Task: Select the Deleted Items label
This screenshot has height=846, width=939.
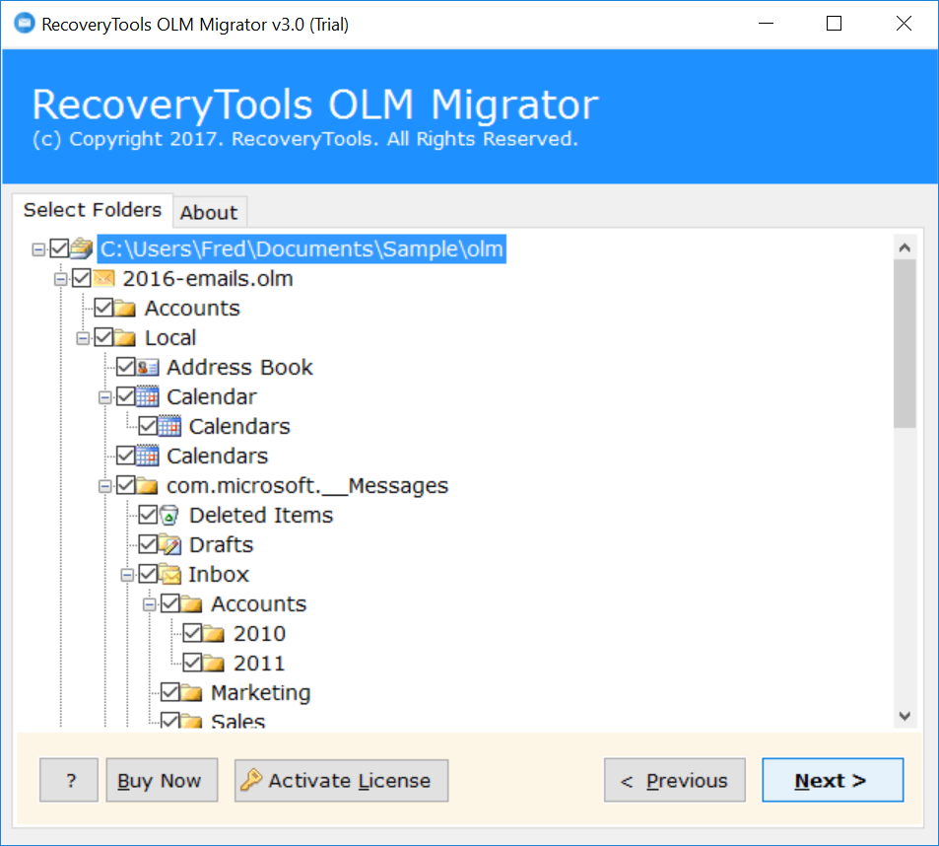Action: click(x=261, y=516)
